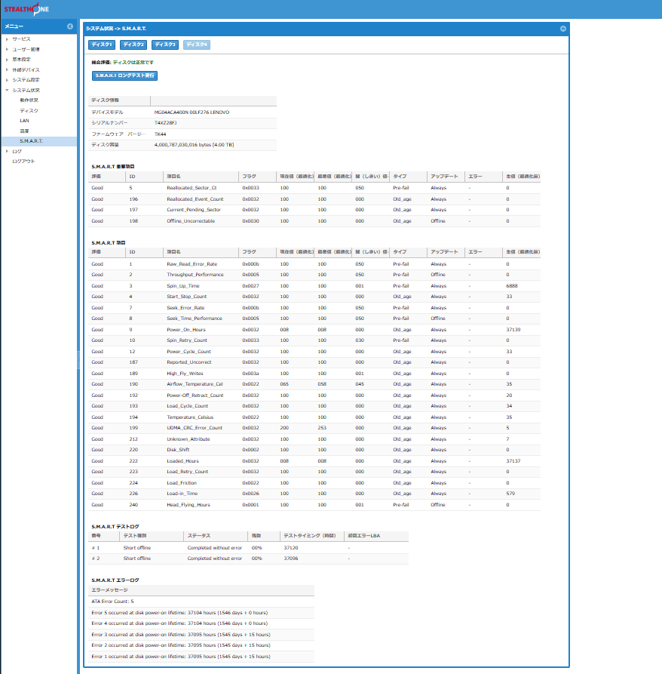Click the Head_Flying_Hours row name
Screen dimensions: 662x674
tap(188, 505)
